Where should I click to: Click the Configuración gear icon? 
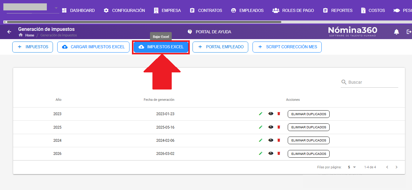click(106, 10)
